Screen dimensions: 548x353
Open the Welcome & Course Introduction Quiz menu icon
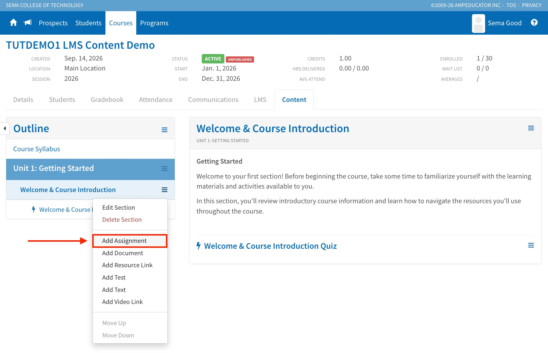(x=531, y=245)
